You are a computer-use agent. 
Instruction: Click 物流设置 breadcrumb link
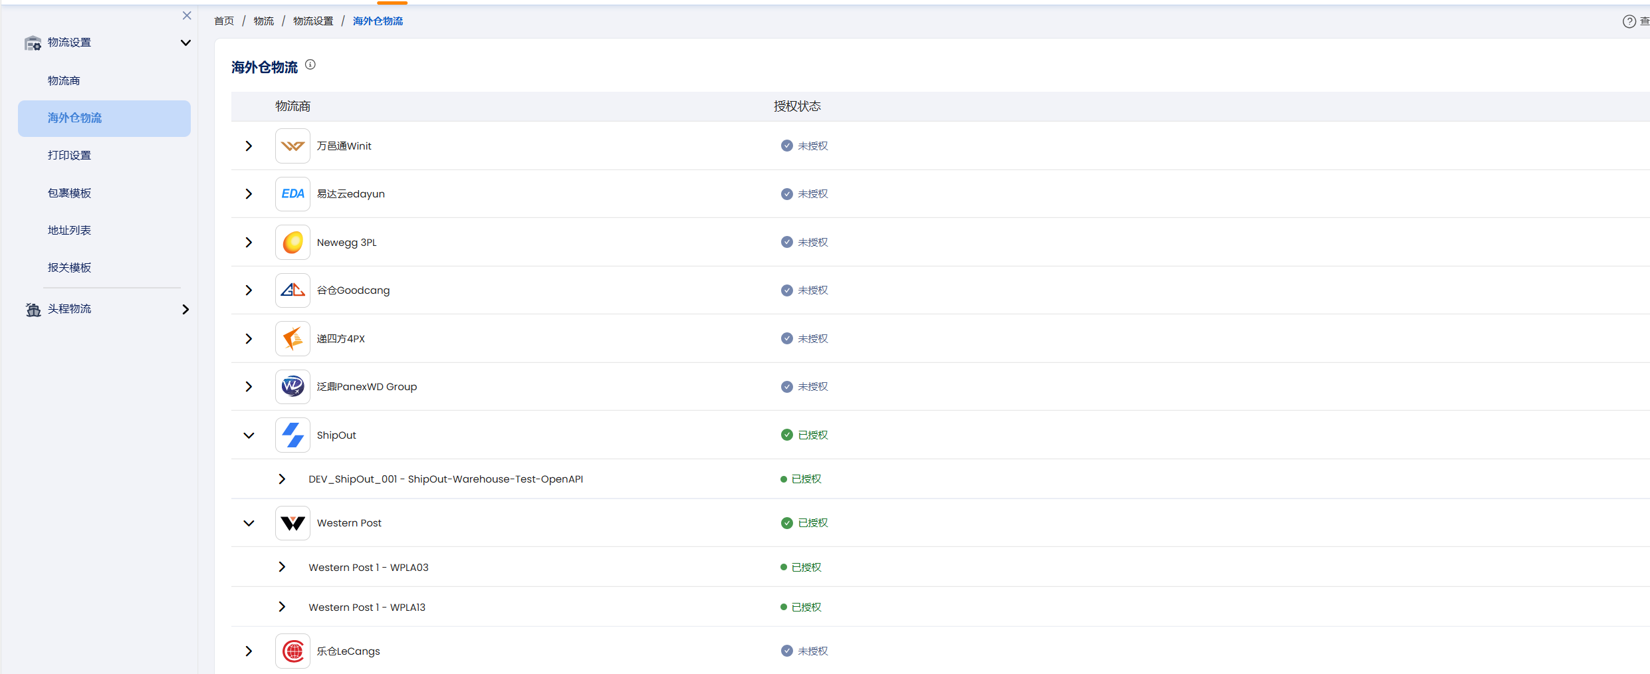(x=313, y=21)
